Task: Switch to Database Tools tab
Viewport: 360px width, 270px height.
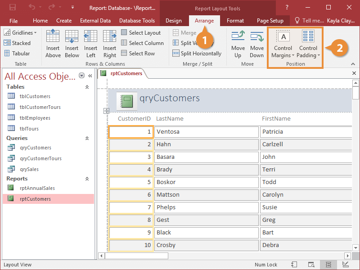Action: 137,21
